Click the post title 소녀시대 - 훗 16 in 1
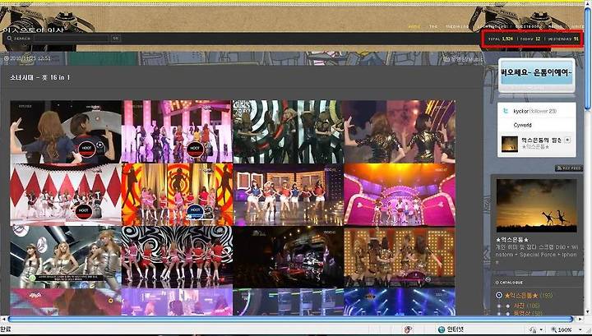 tap(40, 77)
